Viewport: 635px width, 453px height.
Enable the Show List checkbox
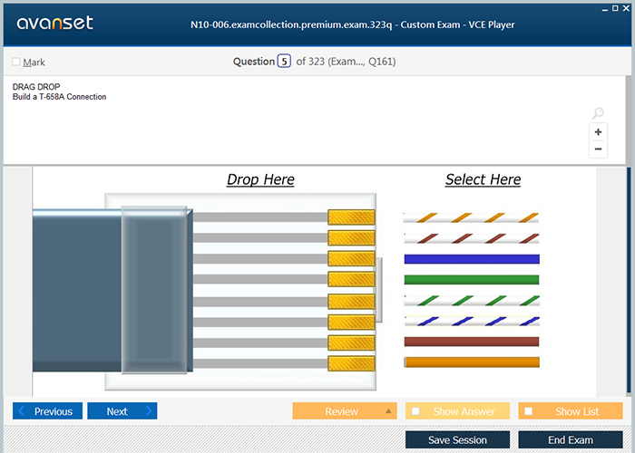tap(529, 411)
